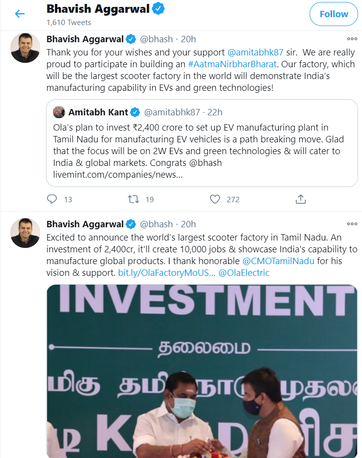View the INVESTMENT event photo
The image size is (362, 458).
pyautogui.click(x=202, y=371)
